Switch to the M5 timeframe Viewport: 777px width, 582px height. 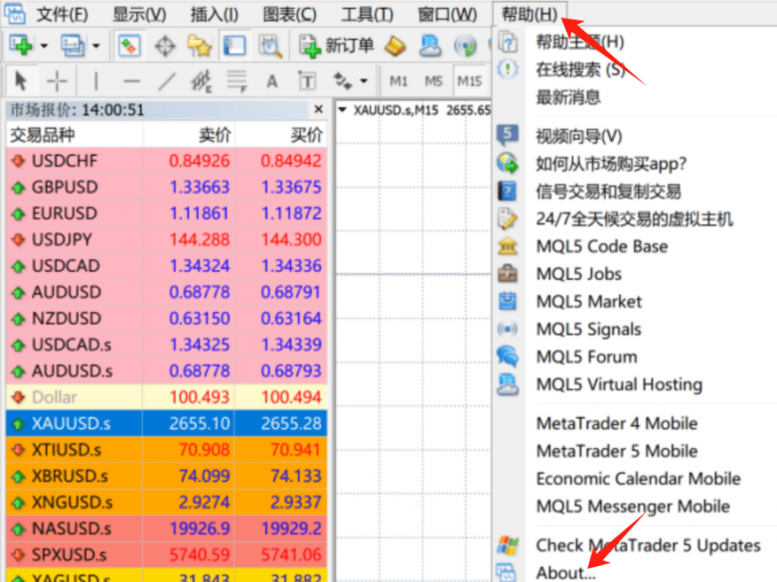coord(433,80)
